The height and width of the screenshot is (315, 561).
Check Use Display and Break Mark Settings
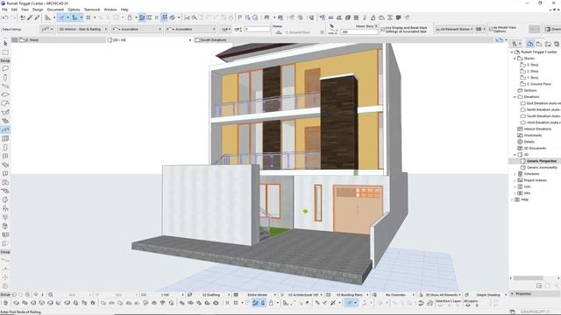tap(383, 29)
